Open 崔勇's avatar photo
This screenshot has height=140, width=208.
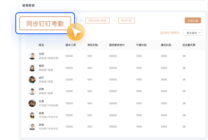(32, 115)
